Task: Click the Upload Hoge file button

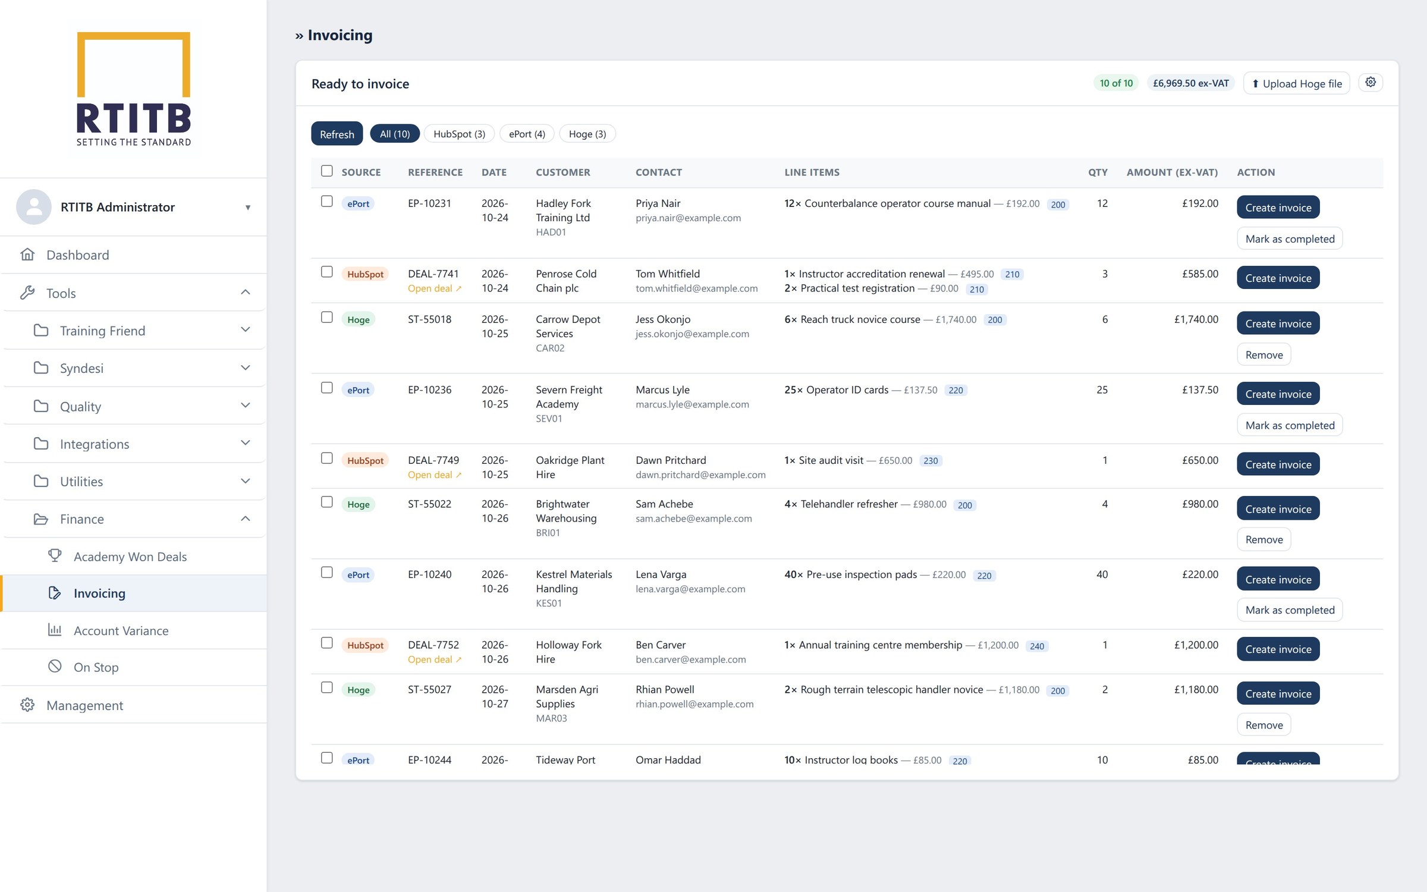Action: pyautogui.click(x=1297, y=83)
